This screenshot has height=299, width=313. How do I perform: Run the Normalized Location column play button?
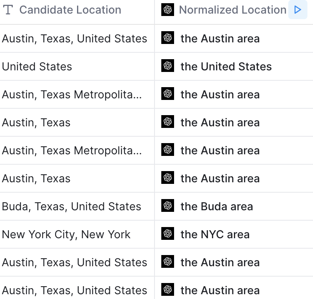297,10
